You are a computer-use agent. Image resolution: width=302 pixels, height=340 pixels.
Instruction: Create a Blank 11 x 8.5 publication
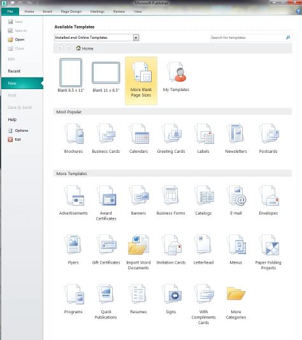[106, 77]
